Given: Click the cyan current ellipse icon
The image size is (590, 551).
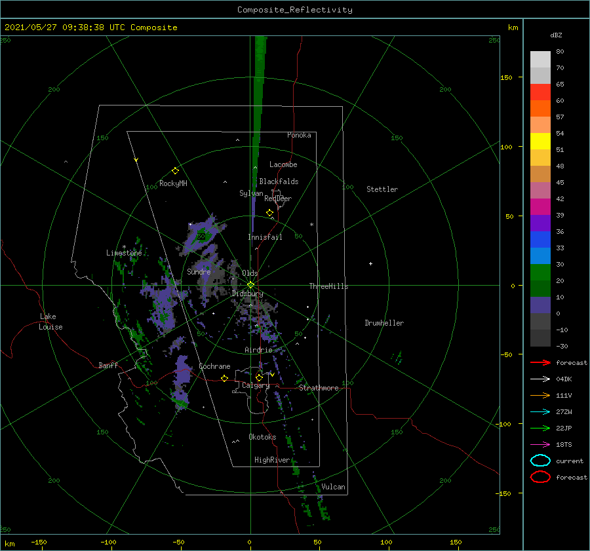Looking at the screenshot, I should coord(540,461).
